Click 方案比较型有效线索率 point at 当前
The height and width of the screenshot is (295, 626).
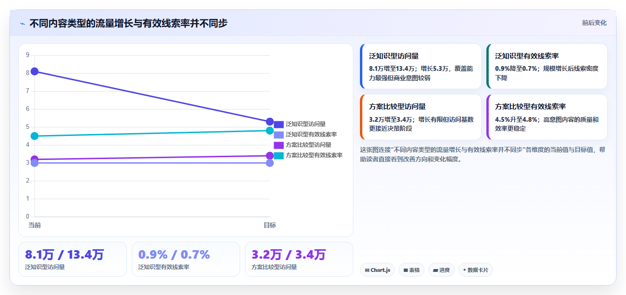click(34, 136)
